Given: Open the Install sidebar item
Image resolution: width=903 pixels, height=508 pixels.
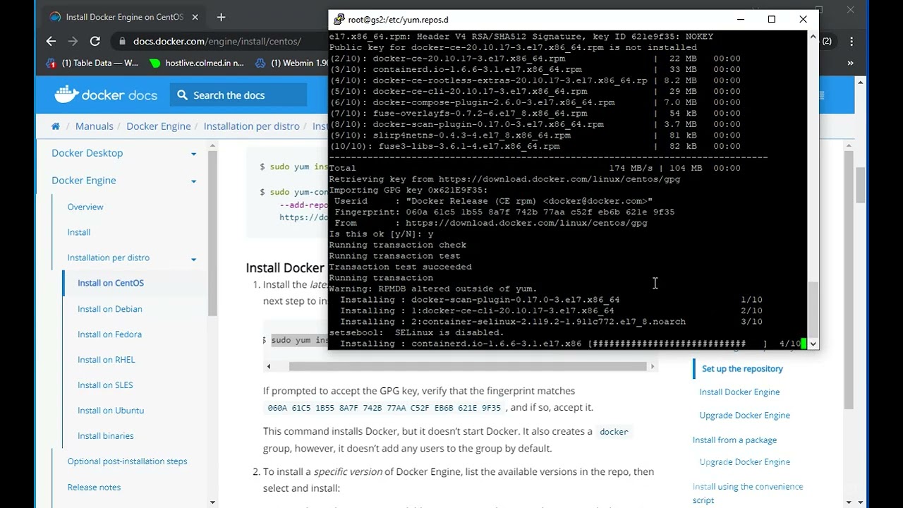Looking at the screenshot, I should (79, 232).
